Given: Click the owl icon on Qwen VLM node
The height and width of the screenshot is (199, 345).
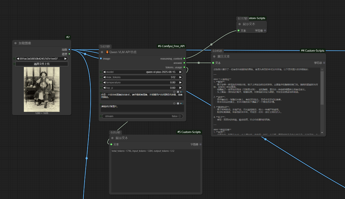Looking at the screenshot, I should (x=107, y=52).
